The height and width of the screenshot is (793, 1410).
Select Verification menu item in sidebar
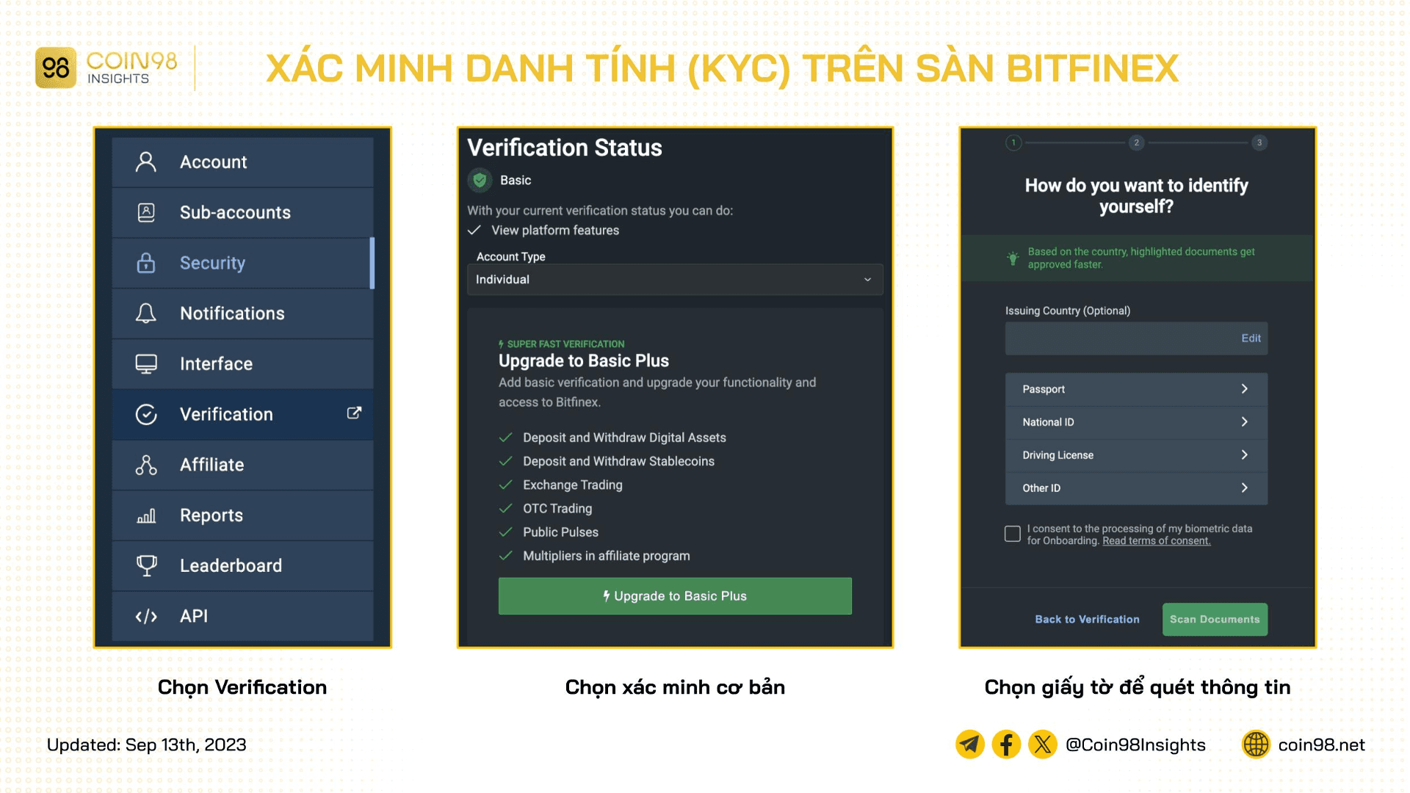click(x=236, y=413)
